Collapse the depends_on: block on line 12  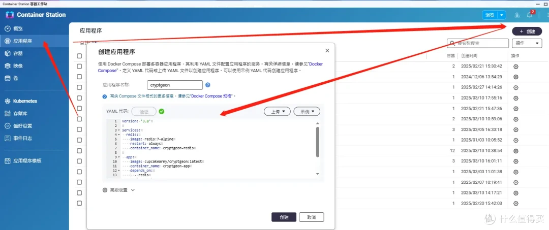click(x=118, y=171)
